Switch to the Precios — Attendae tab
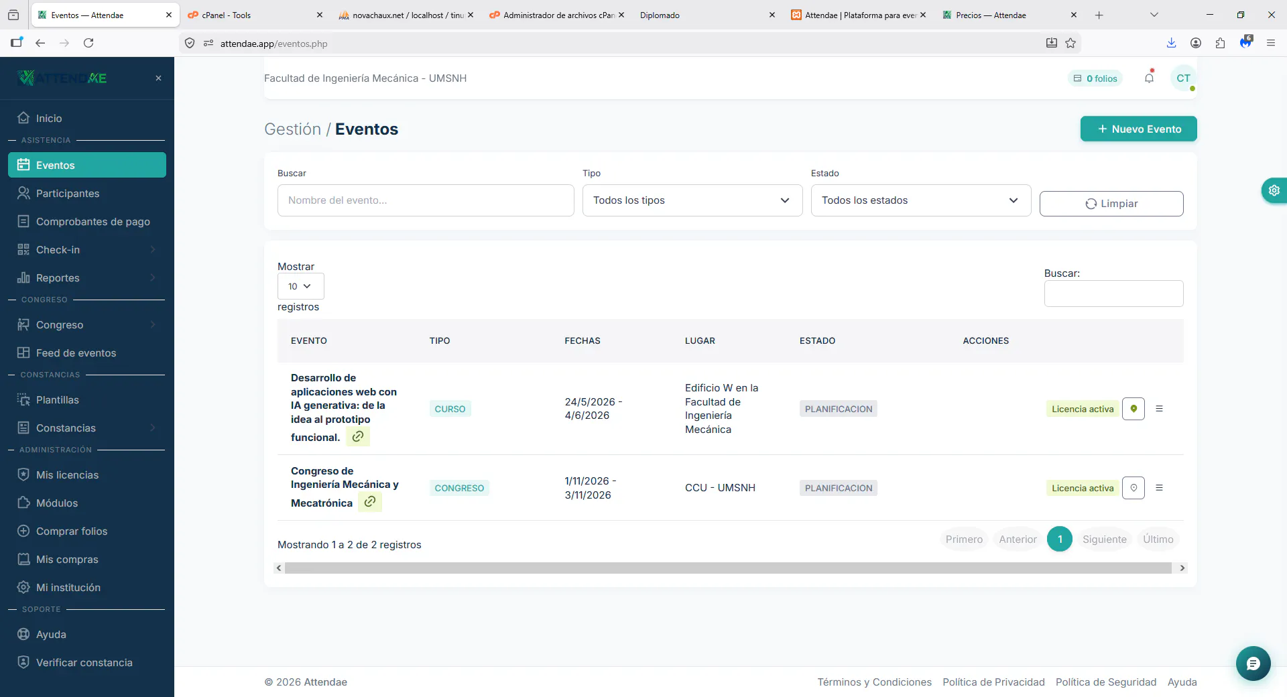 tap(1009, 15)
